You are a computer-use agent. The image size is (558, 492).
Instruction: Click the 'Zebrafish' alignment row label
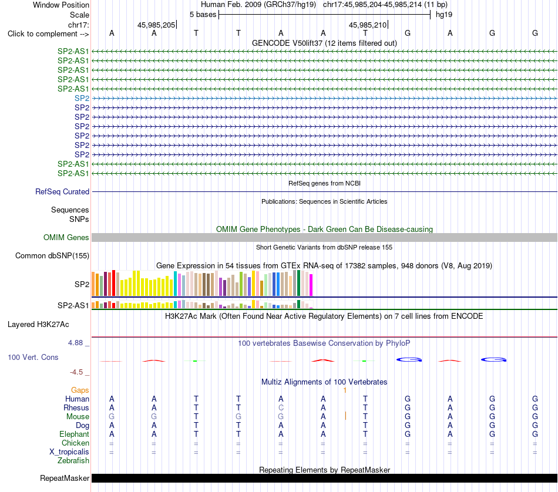coord(73,460)
